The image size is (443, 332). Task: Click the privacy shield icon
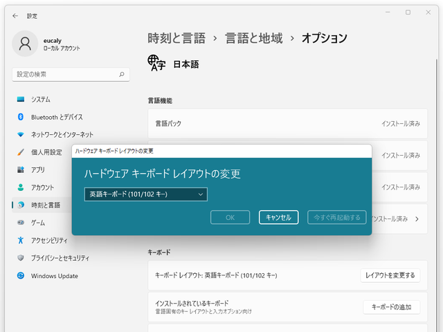[21, 258]
